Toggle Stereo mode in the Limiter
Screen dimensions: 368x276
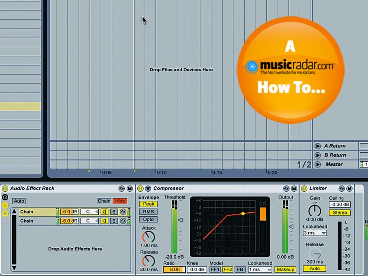point(339,212)
